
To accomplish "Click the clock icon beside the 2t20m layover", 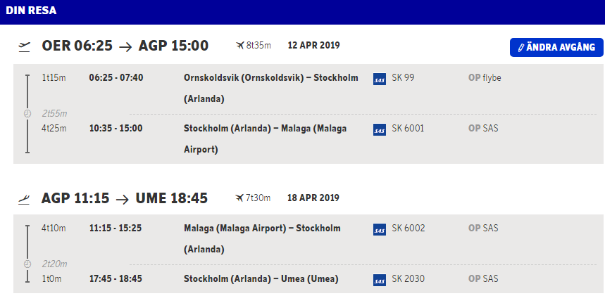I will [x=27, y=264].
